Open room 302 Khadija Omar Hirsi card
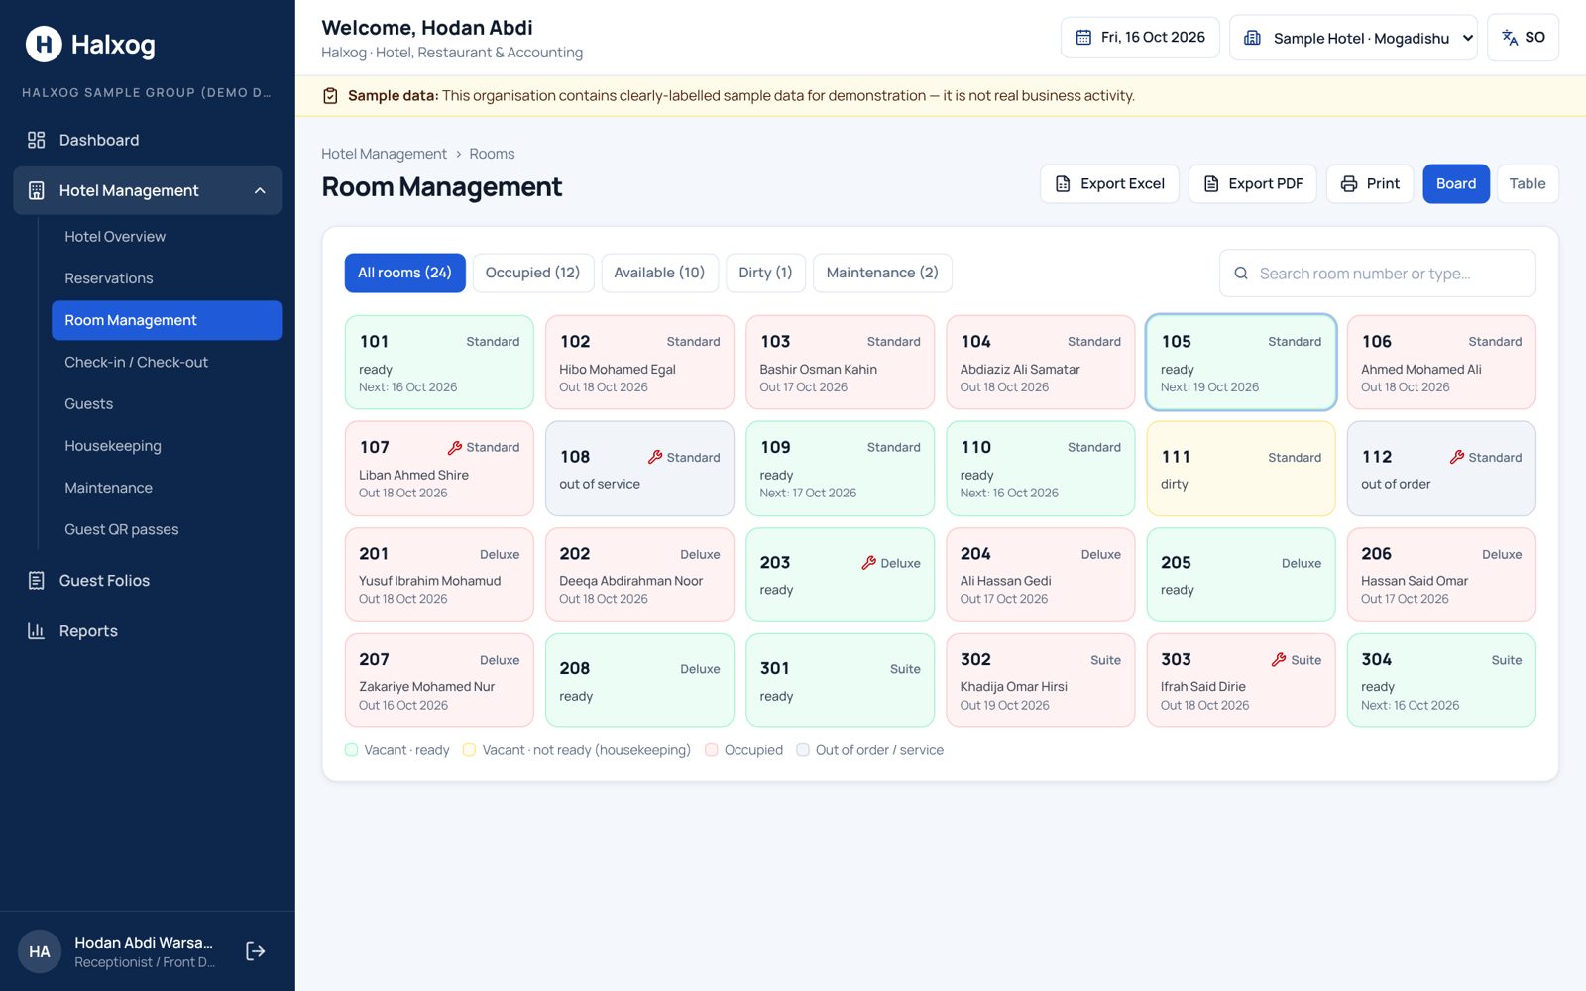 click(1041, 681)
